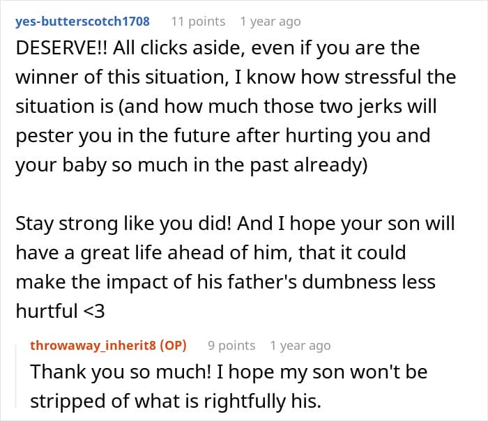Click the line beginning 'pester you in the future'
Screen dimensions: 488x421
tap(223, 136)
